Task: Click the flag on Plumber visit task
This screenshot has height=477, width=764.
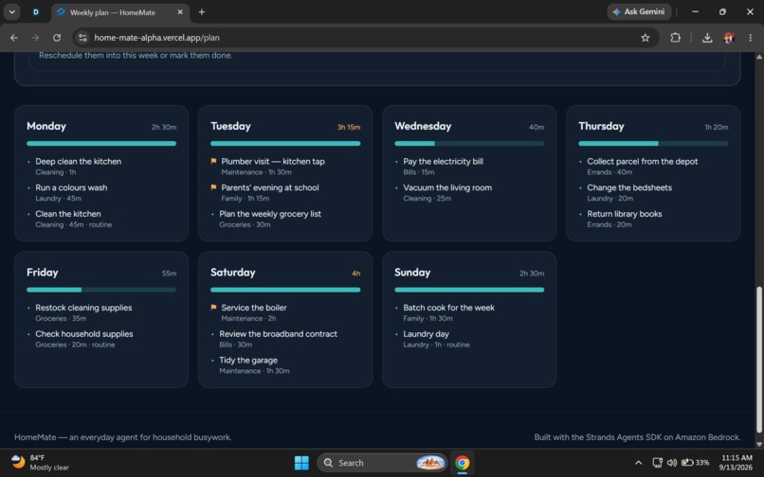Action: (213, 161)
